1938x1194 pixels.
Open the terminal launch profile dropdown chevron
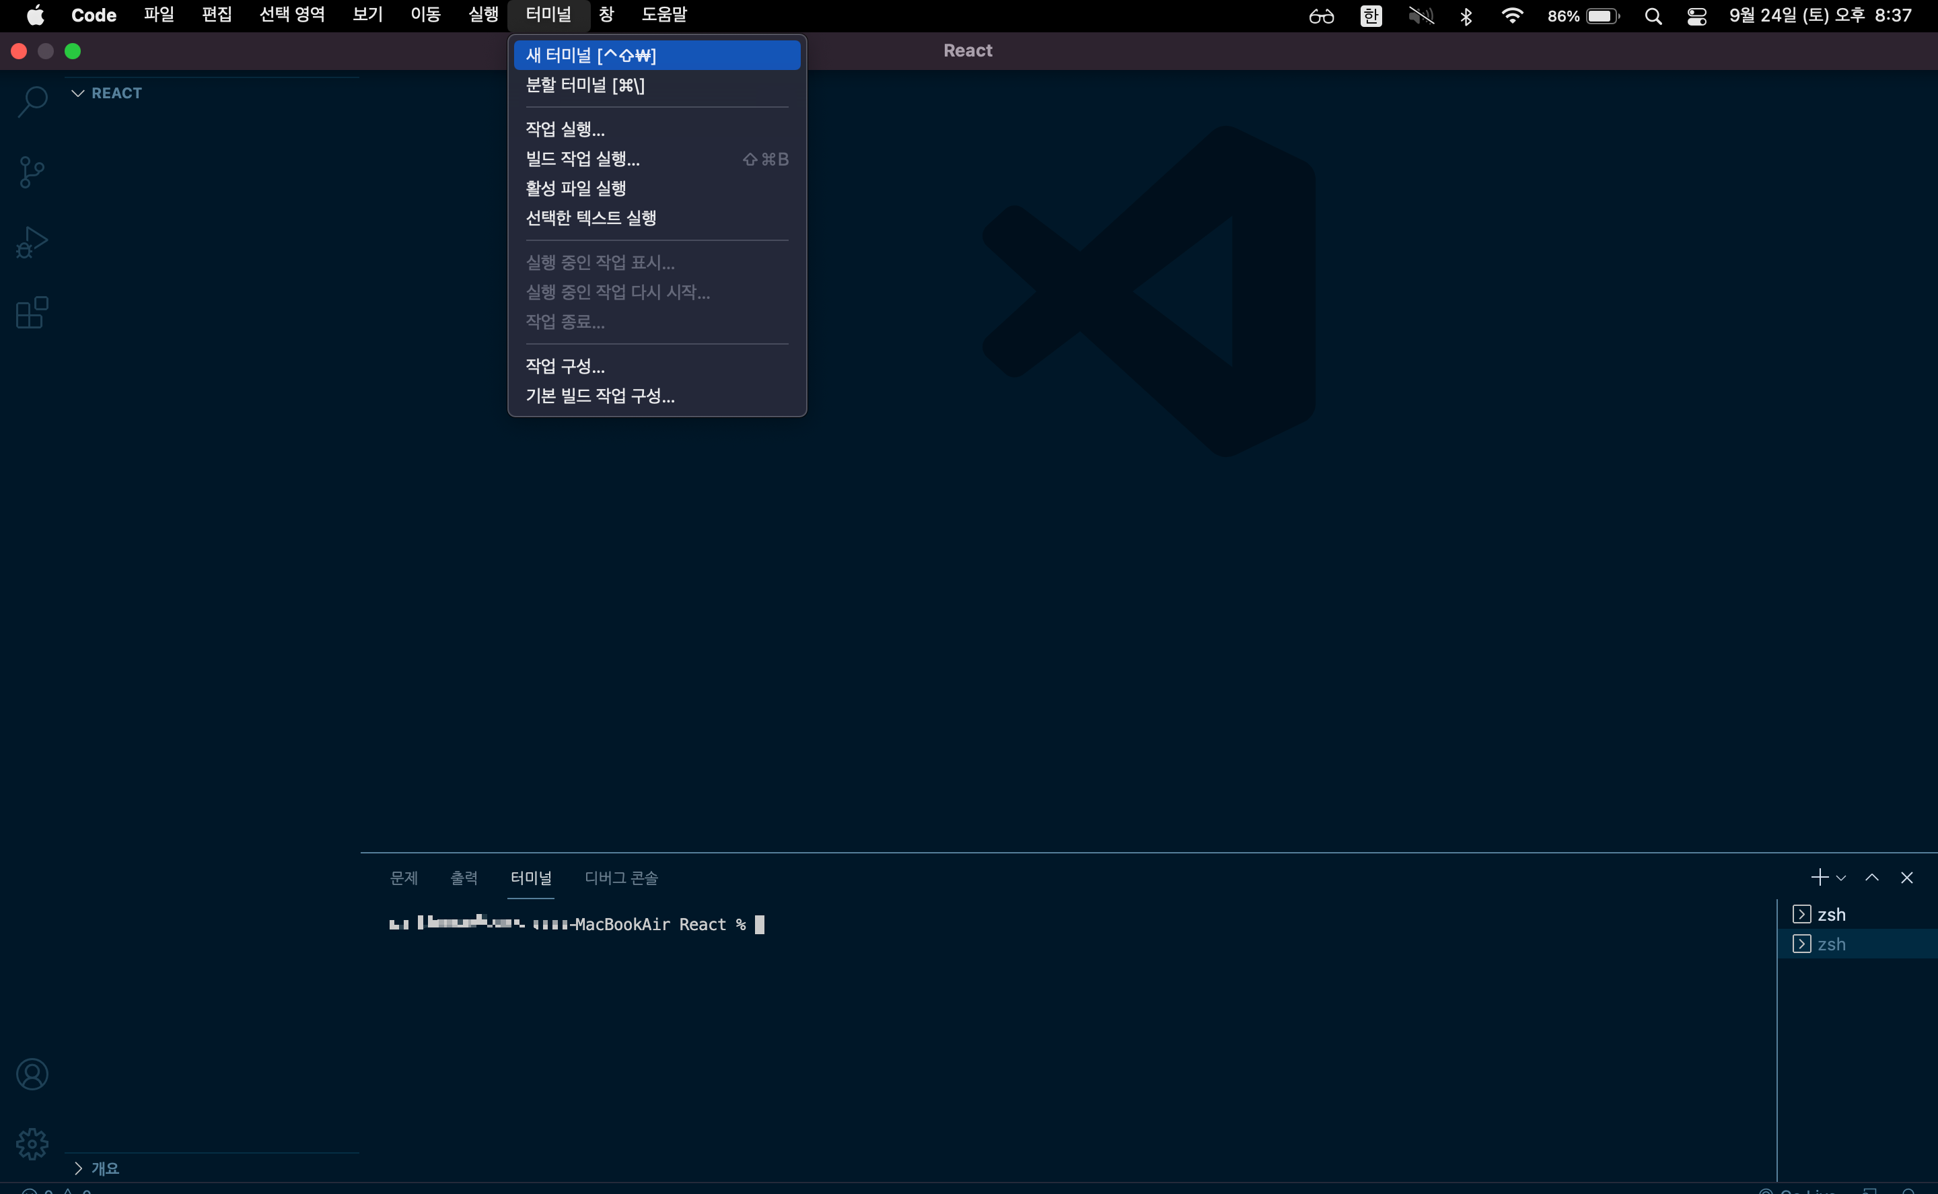1841,878
